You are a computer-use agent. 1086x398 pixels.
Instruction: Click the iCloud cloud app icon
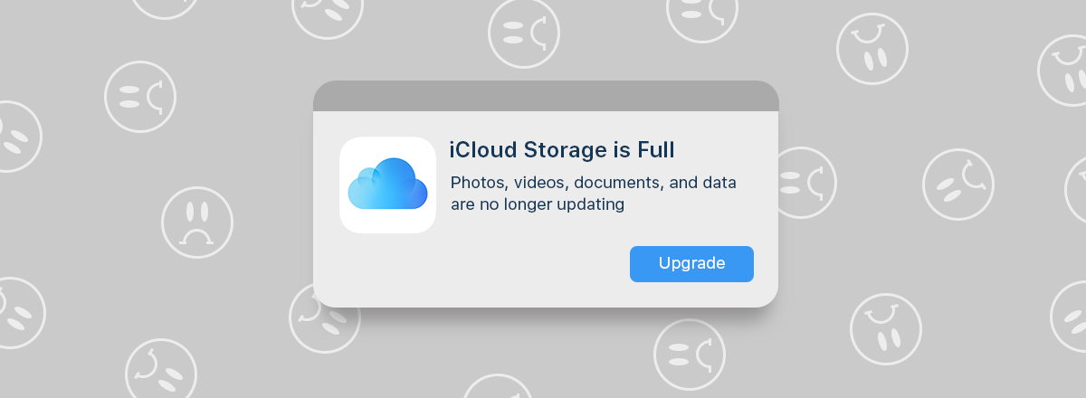[x=387, y=185]
